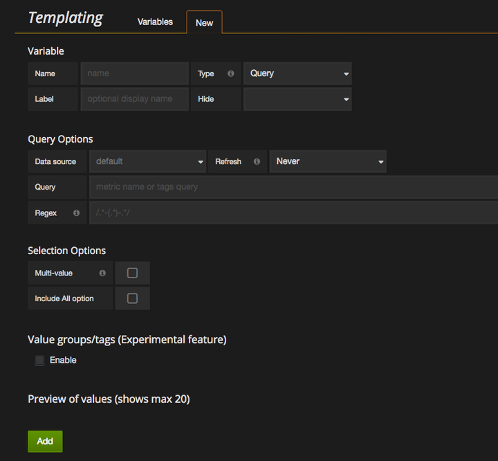Open the Refresh dropdown showing Never
The image size is (498, 461).
coord(328,161)
